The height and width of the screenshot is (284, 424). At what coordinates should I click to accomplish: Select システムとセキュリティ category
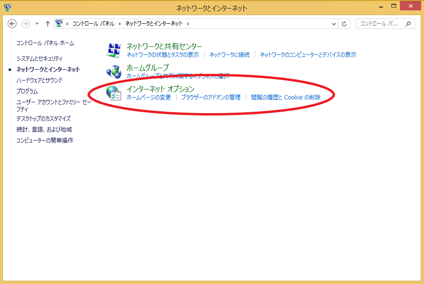(39, 59)
